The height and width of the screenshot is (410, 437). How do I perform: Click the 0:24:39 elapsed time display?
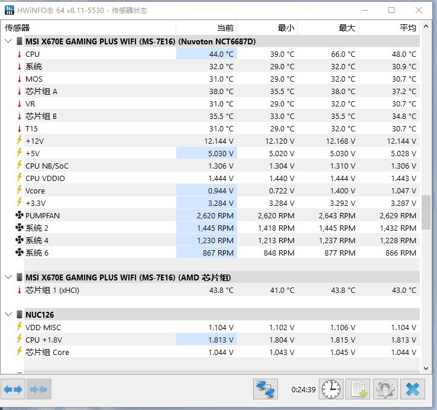(303, 390)
